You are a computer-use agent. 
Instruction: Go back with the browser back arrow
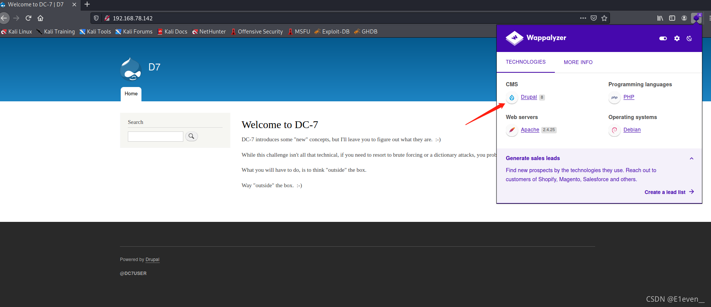coord(4,18)
